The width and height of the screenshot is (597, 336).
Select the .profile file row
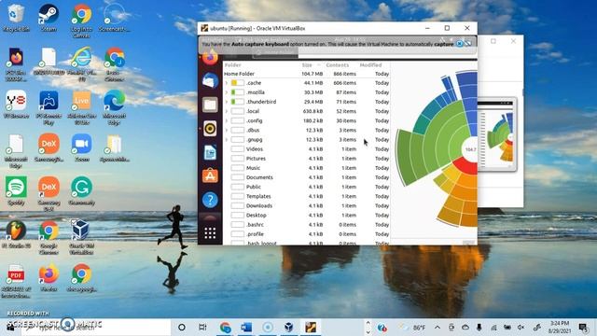coord(307,234)
